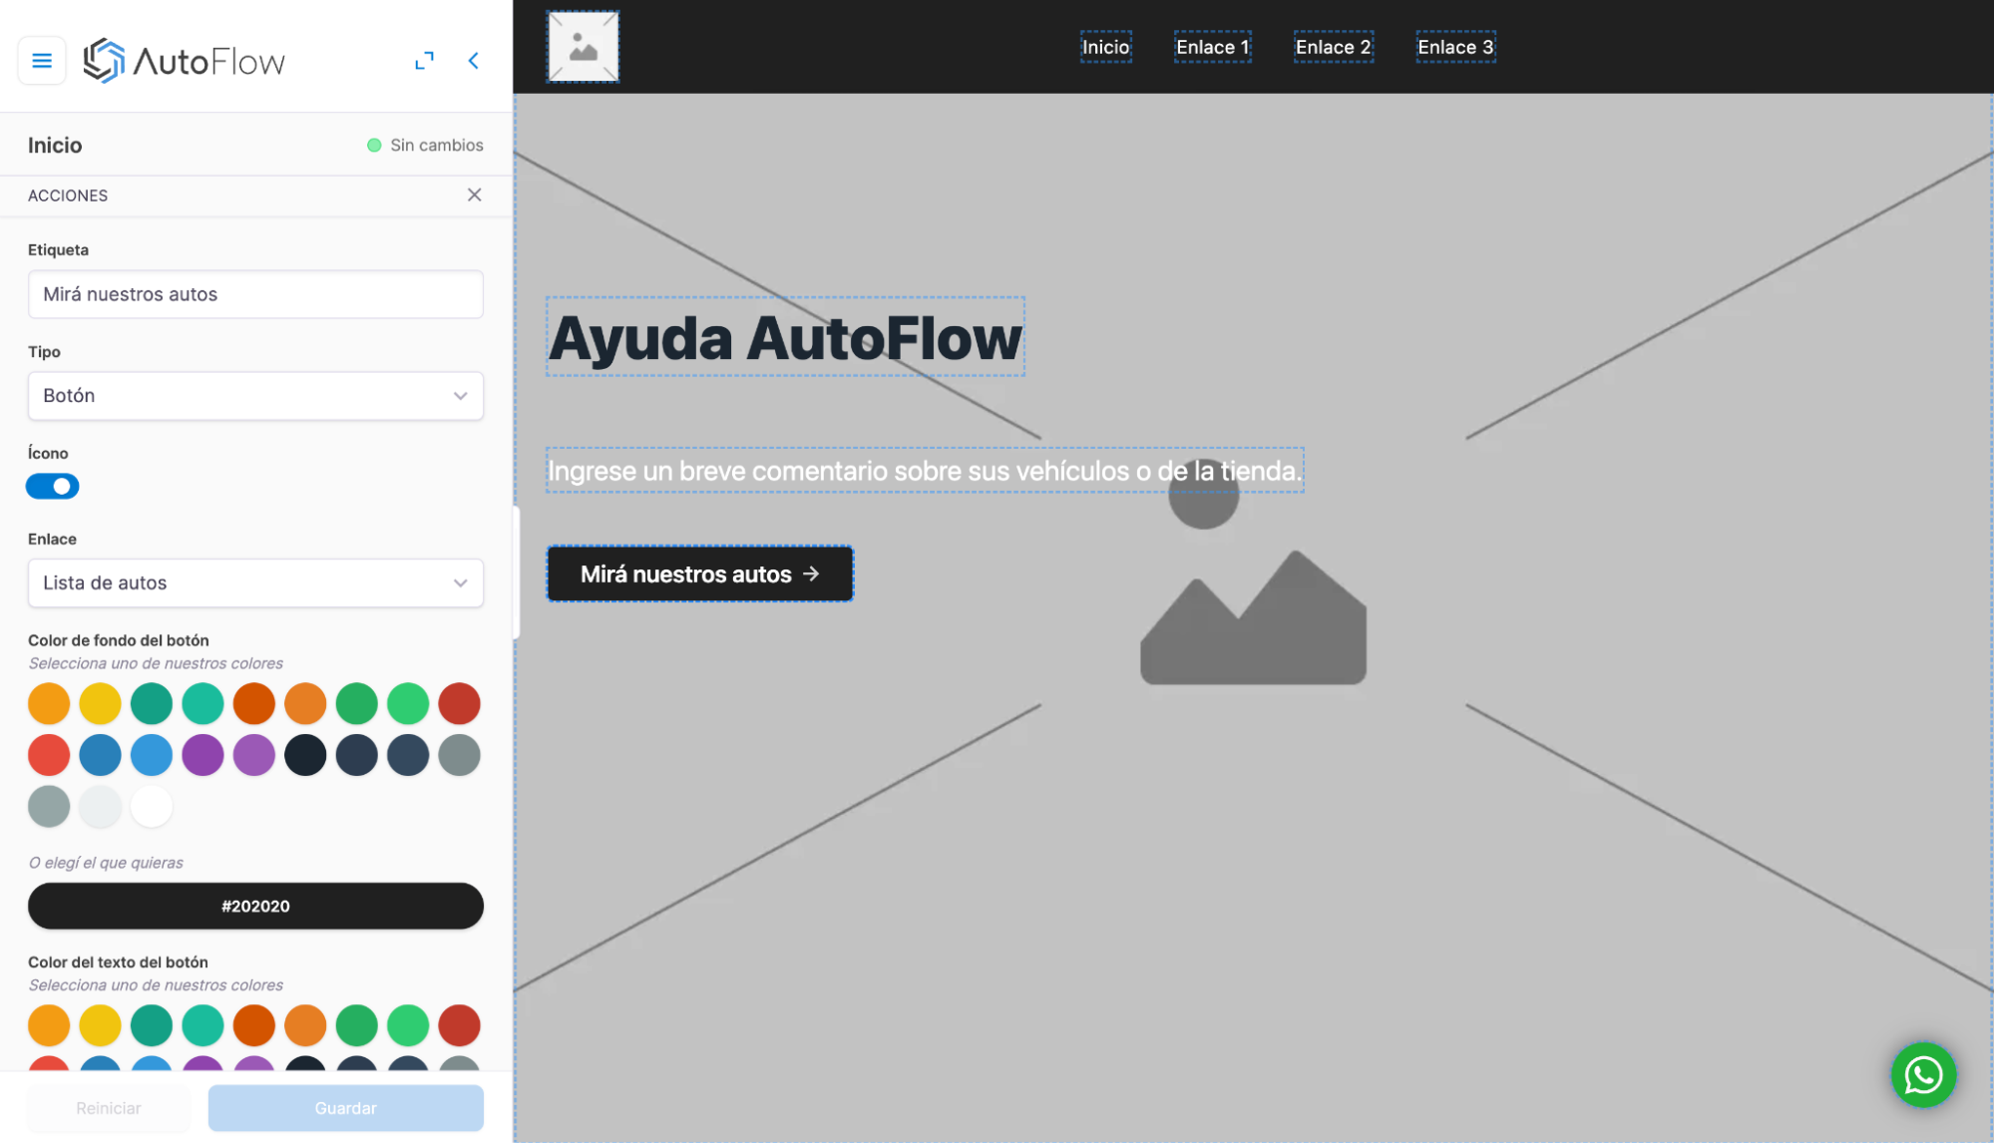Select Enlace 1 in the preview navigation
The height and width of the screenshot is (1143, 1994).
1212,47
